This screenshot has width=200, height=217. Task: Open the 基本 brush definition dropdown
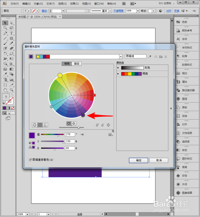click(x=110, y=11)
